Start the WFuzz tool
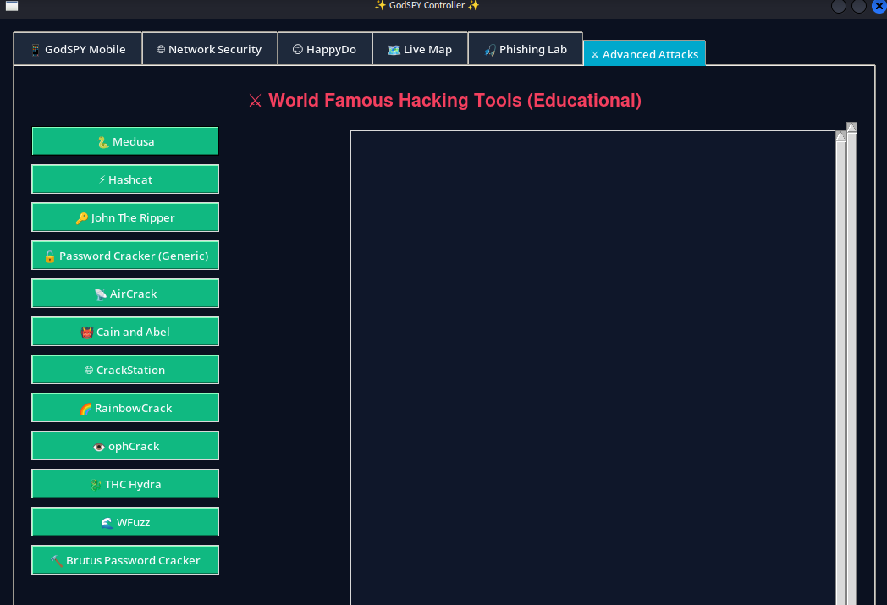The width and height of the screenshot is (887, 605). (125, 522)
